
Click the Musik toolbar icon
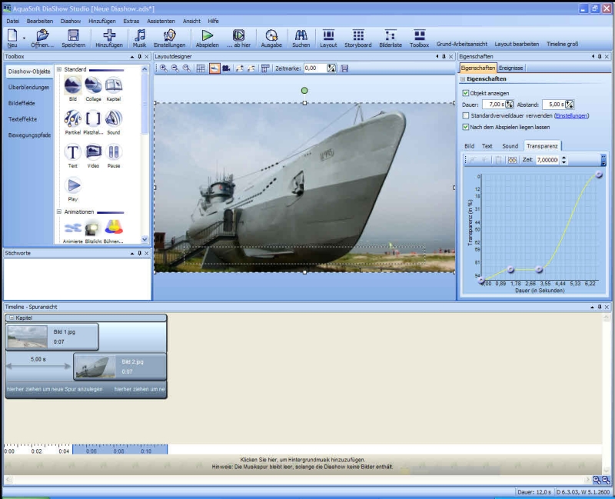(x=139, y=35)
